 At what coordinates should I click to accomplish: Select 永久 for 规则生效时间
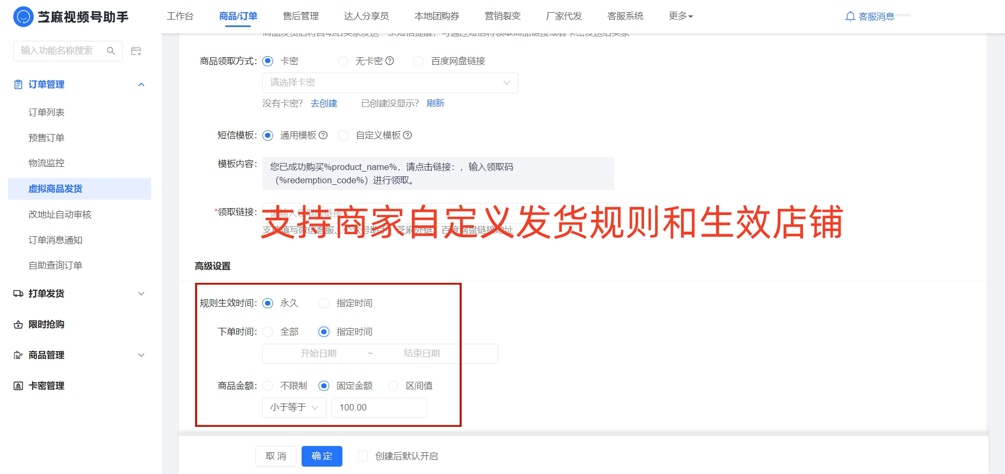click(x=268, y=303)
